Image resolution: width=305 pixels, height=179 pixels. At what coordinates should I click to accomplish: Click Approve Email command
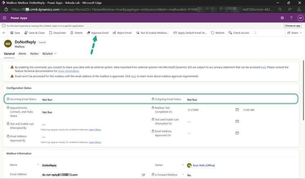click(x=98, y=33)
